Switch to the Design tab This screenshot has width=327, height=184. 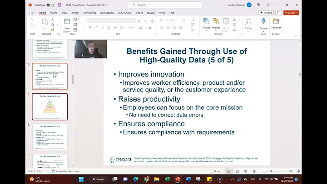pyautogui.click(x=74, y=13)
